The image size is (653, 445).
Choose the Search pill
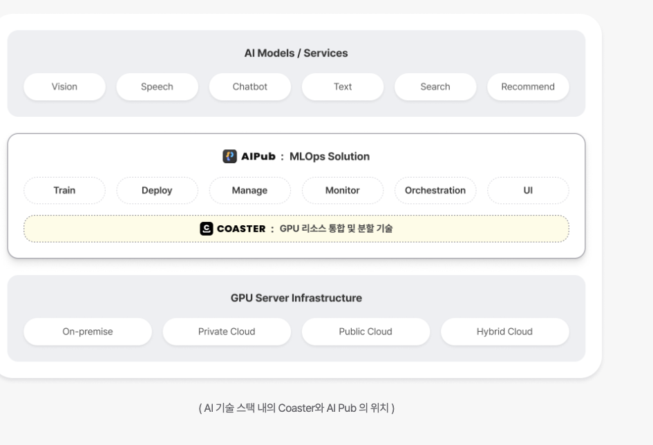(435, 86)
